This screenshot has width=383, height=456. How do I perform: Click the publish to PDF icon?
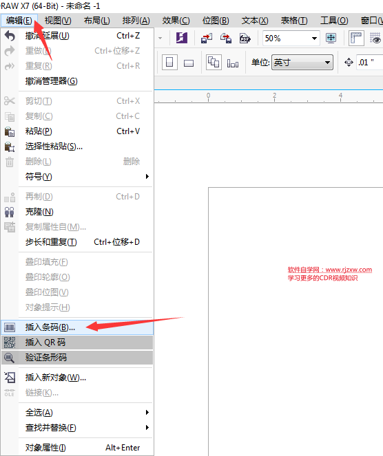pyautogui.click(x=245, y=39)
